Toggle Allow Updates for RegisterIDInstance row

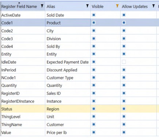pyautogui.click(x=124, y=101)
